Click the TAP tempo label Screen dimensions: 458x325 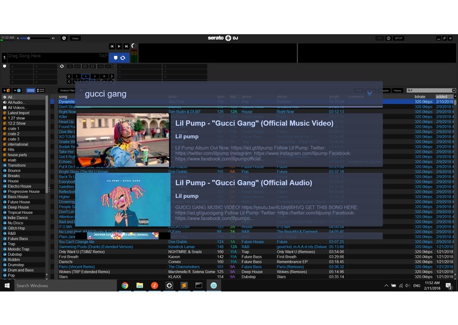[x=103, y=56]
